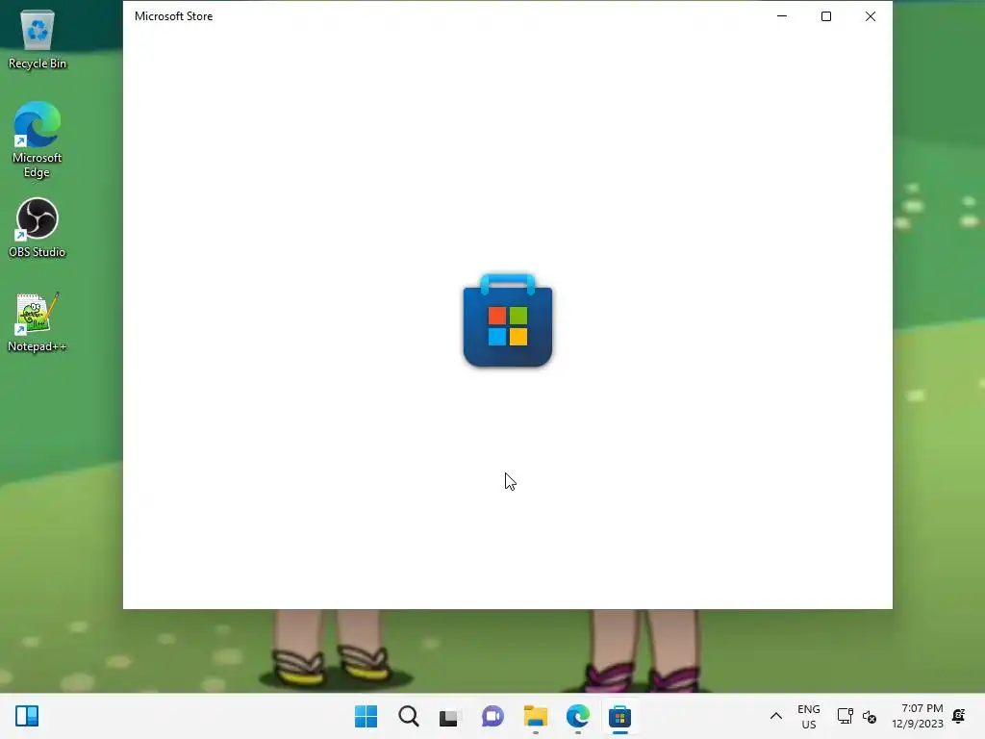The height and width of the screenshot is (739, 985).
Task: Select the OBS Studio desktop shortcut
Action: click(38, 227)
